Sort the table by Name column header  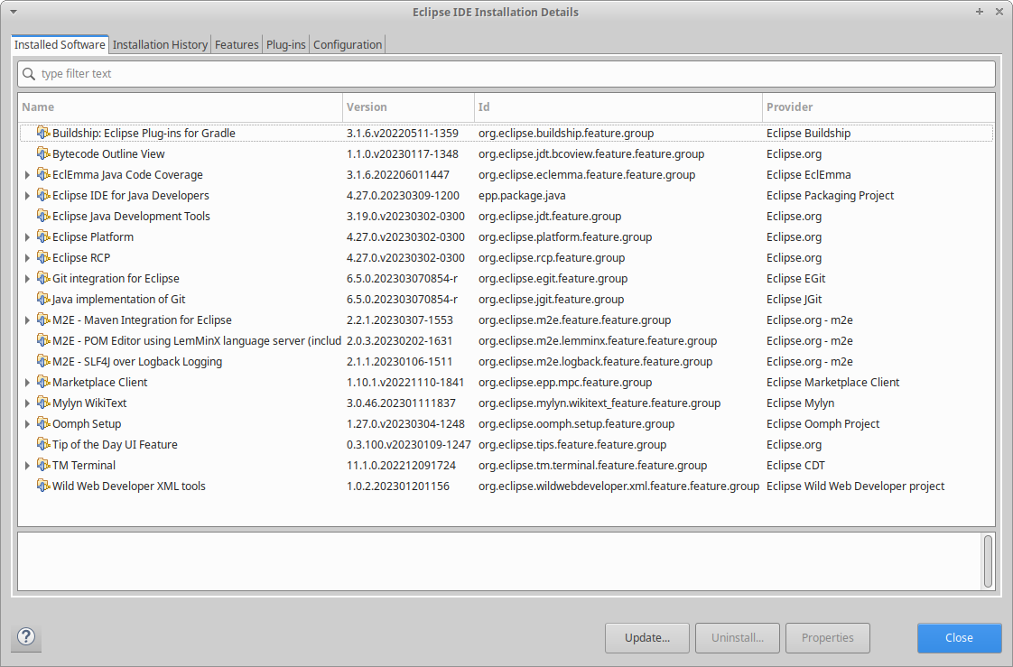181,107
